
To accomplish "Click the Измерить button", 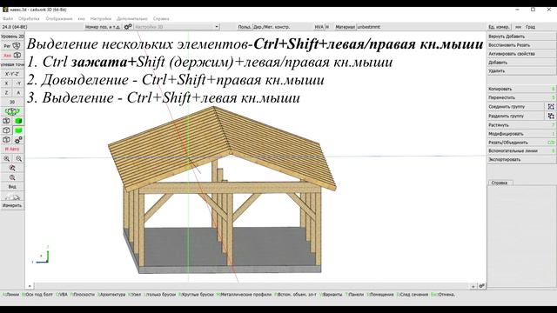I will click(x=12, y=205).
